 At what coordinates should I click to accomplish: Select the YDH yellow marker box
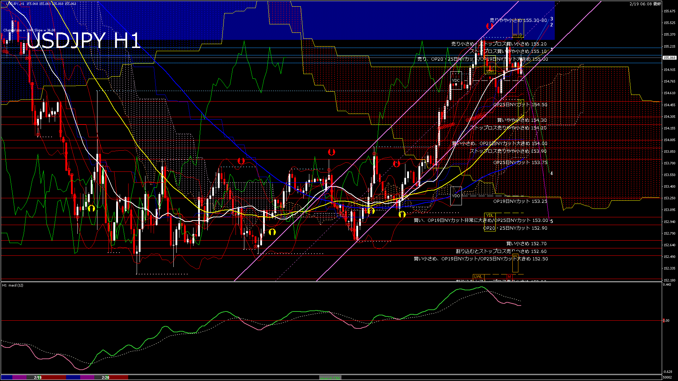click(490, 72)
